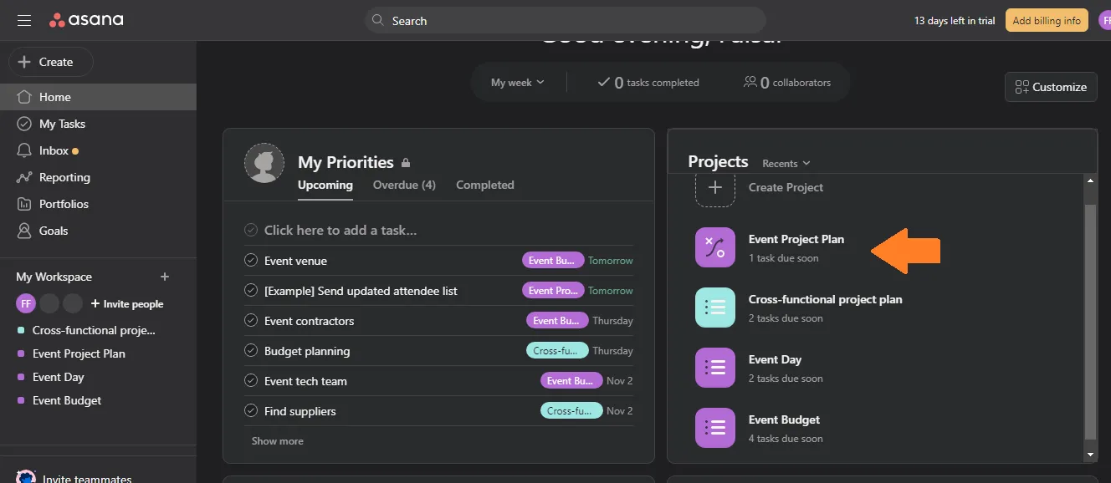The height and width of the screenshot is (483, 1111).
Task: Click Projects widget scrollbar up arrow
Action: click(1090, 180)
